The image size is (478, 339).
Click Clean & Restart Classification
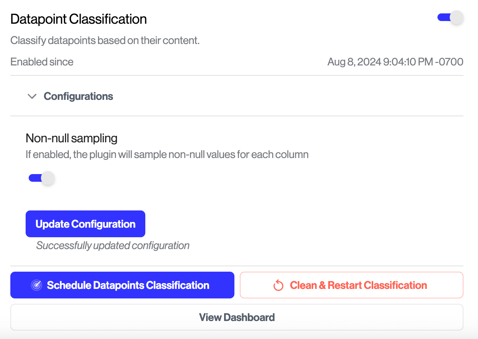(351, 285)
